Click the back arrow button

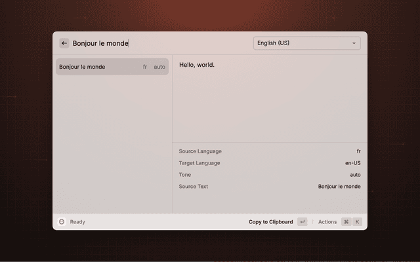(64, 43)
